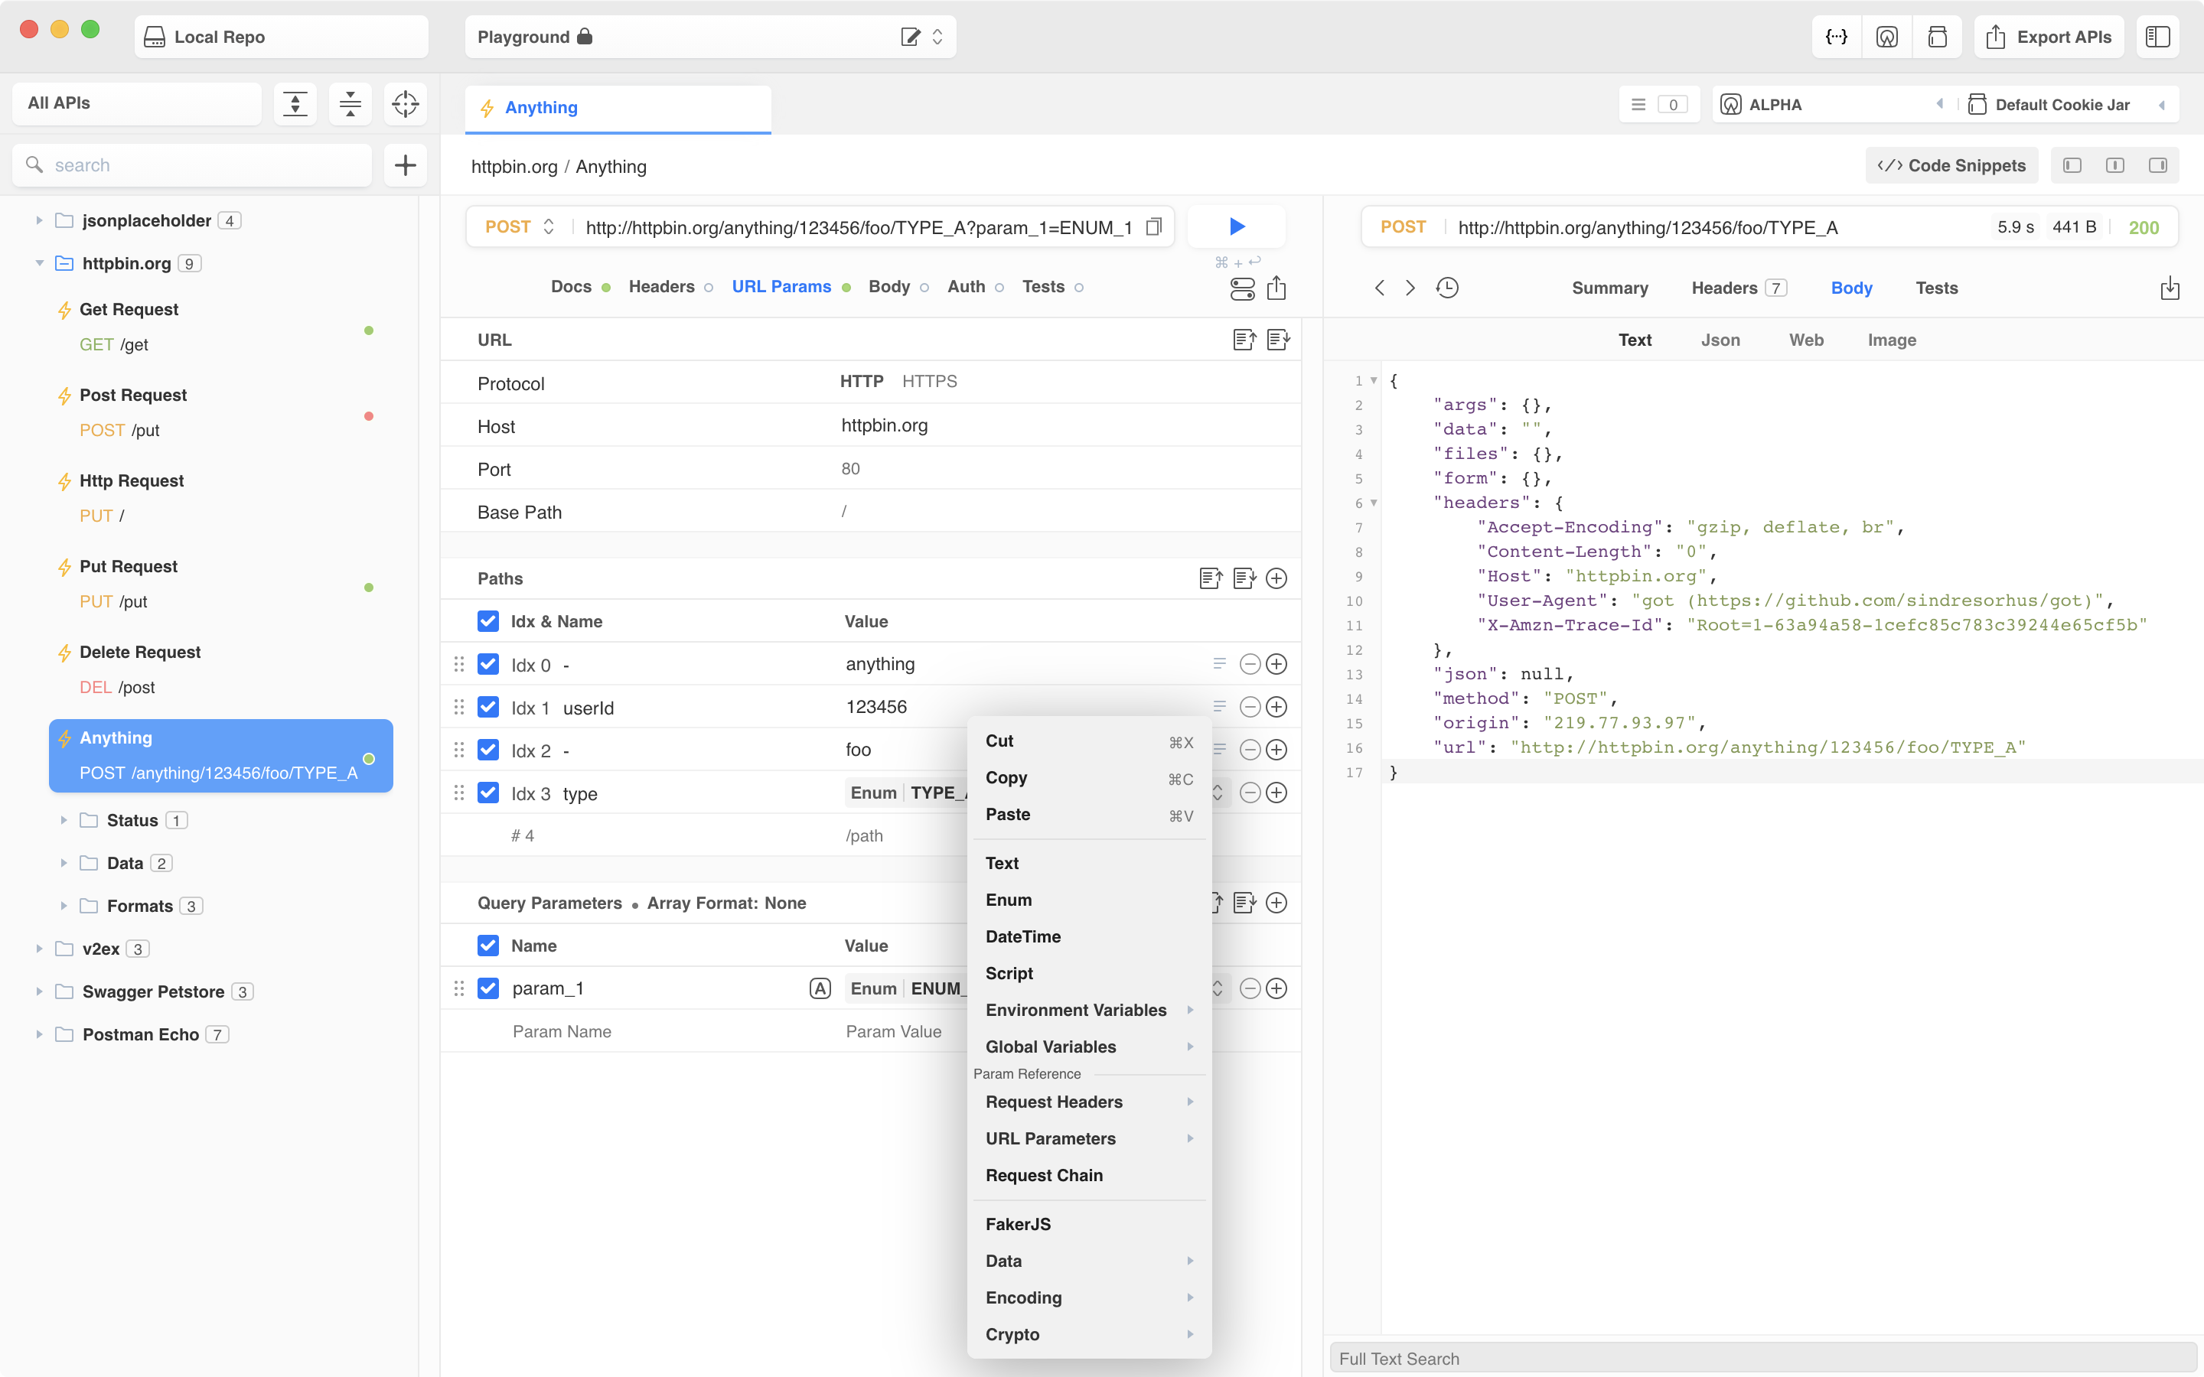Uncheck the Idx 1 userId checkbox

488,707
